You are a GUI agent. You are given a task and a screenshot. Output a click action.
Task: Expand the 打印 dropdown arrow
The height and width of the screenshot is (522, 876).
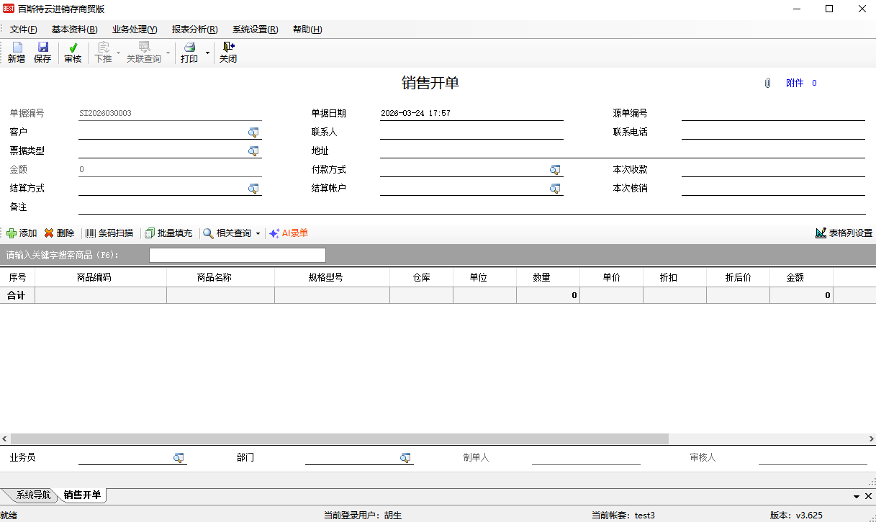207,53
